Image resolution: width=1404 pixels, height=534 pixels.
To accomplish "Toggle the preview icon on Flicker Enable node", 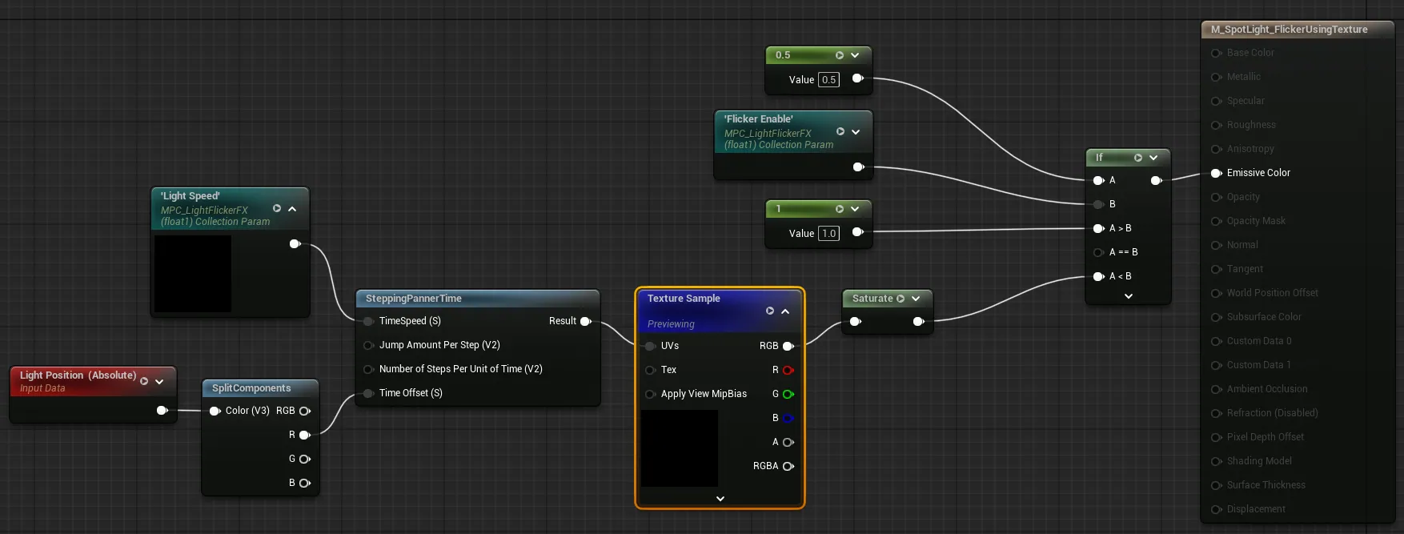I will coord(840,131).
